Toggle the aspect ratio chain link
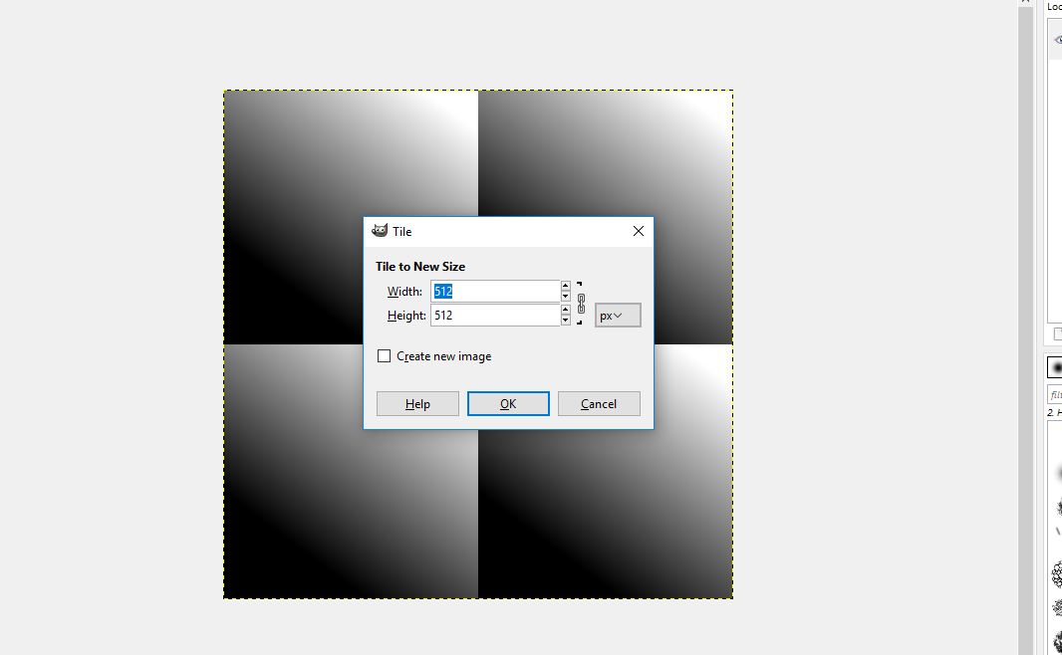1062x655 pixels. click(581, 304)
